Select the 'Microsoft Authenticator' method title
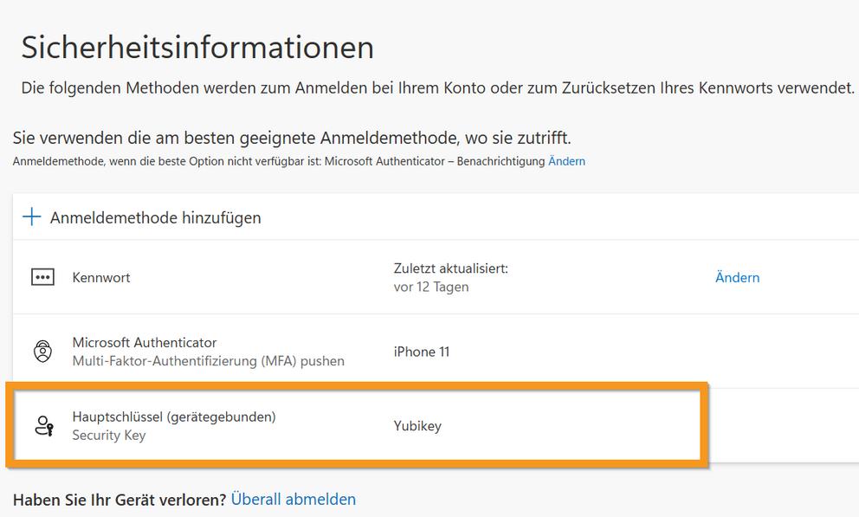 (x=144, y=342)
